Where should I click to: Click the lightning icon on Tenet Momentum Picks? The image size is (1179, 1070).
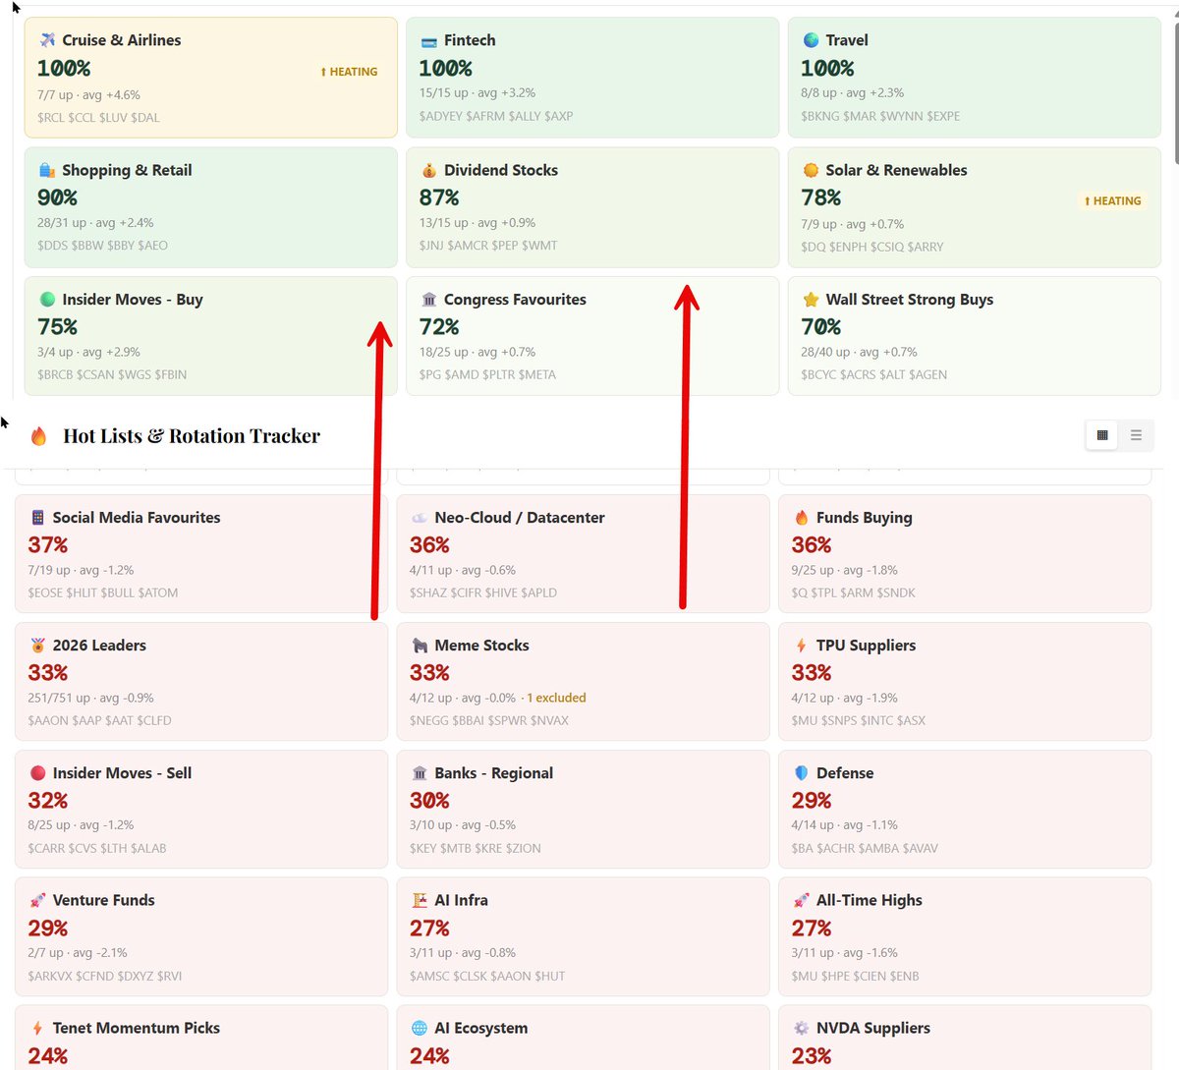(x=37, y=1028)
